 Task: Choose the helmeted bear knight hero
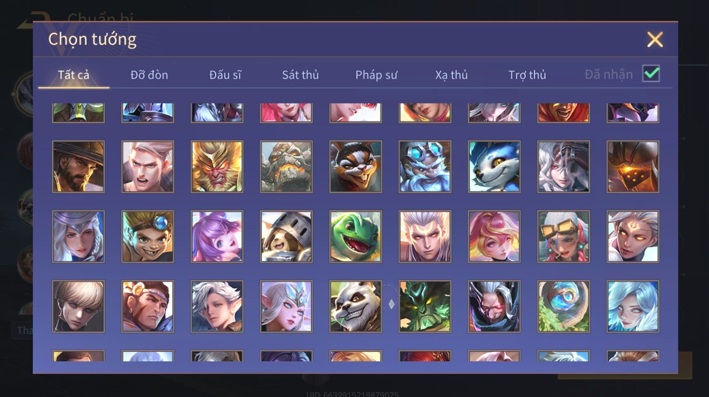286,237
